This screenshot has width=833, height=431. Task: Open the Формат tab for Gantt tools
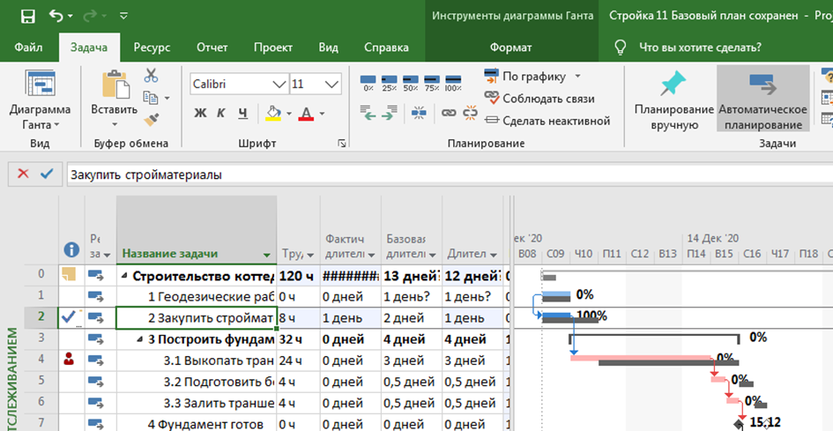click(x=510, y=48)
